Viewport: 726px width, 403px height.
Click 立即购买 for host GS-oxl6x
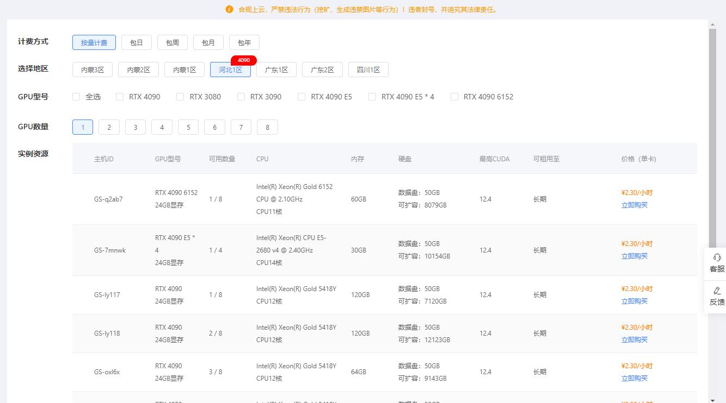tap(635, 379)
